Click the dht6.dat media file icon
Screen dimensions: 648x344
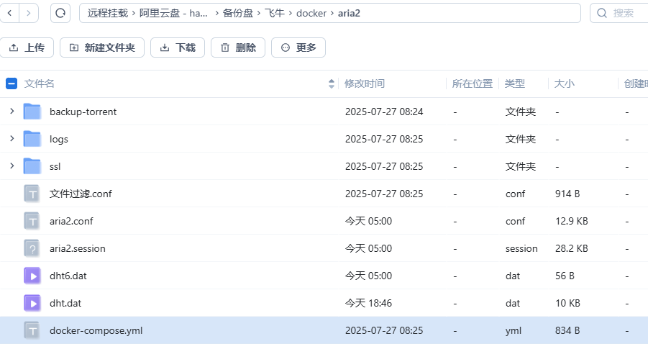32,276
